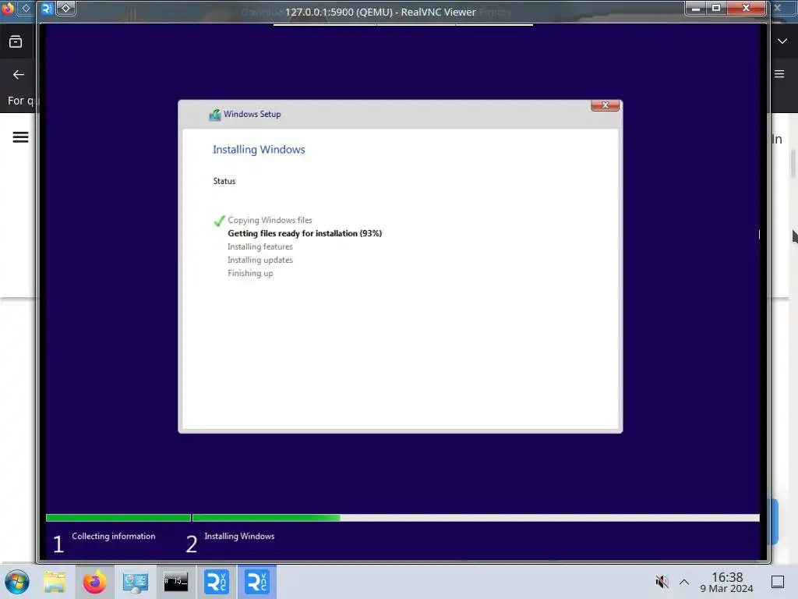Open the page hamburger menu on left
The height and width of the screenshot is (599, 798).
pos(20,137)
